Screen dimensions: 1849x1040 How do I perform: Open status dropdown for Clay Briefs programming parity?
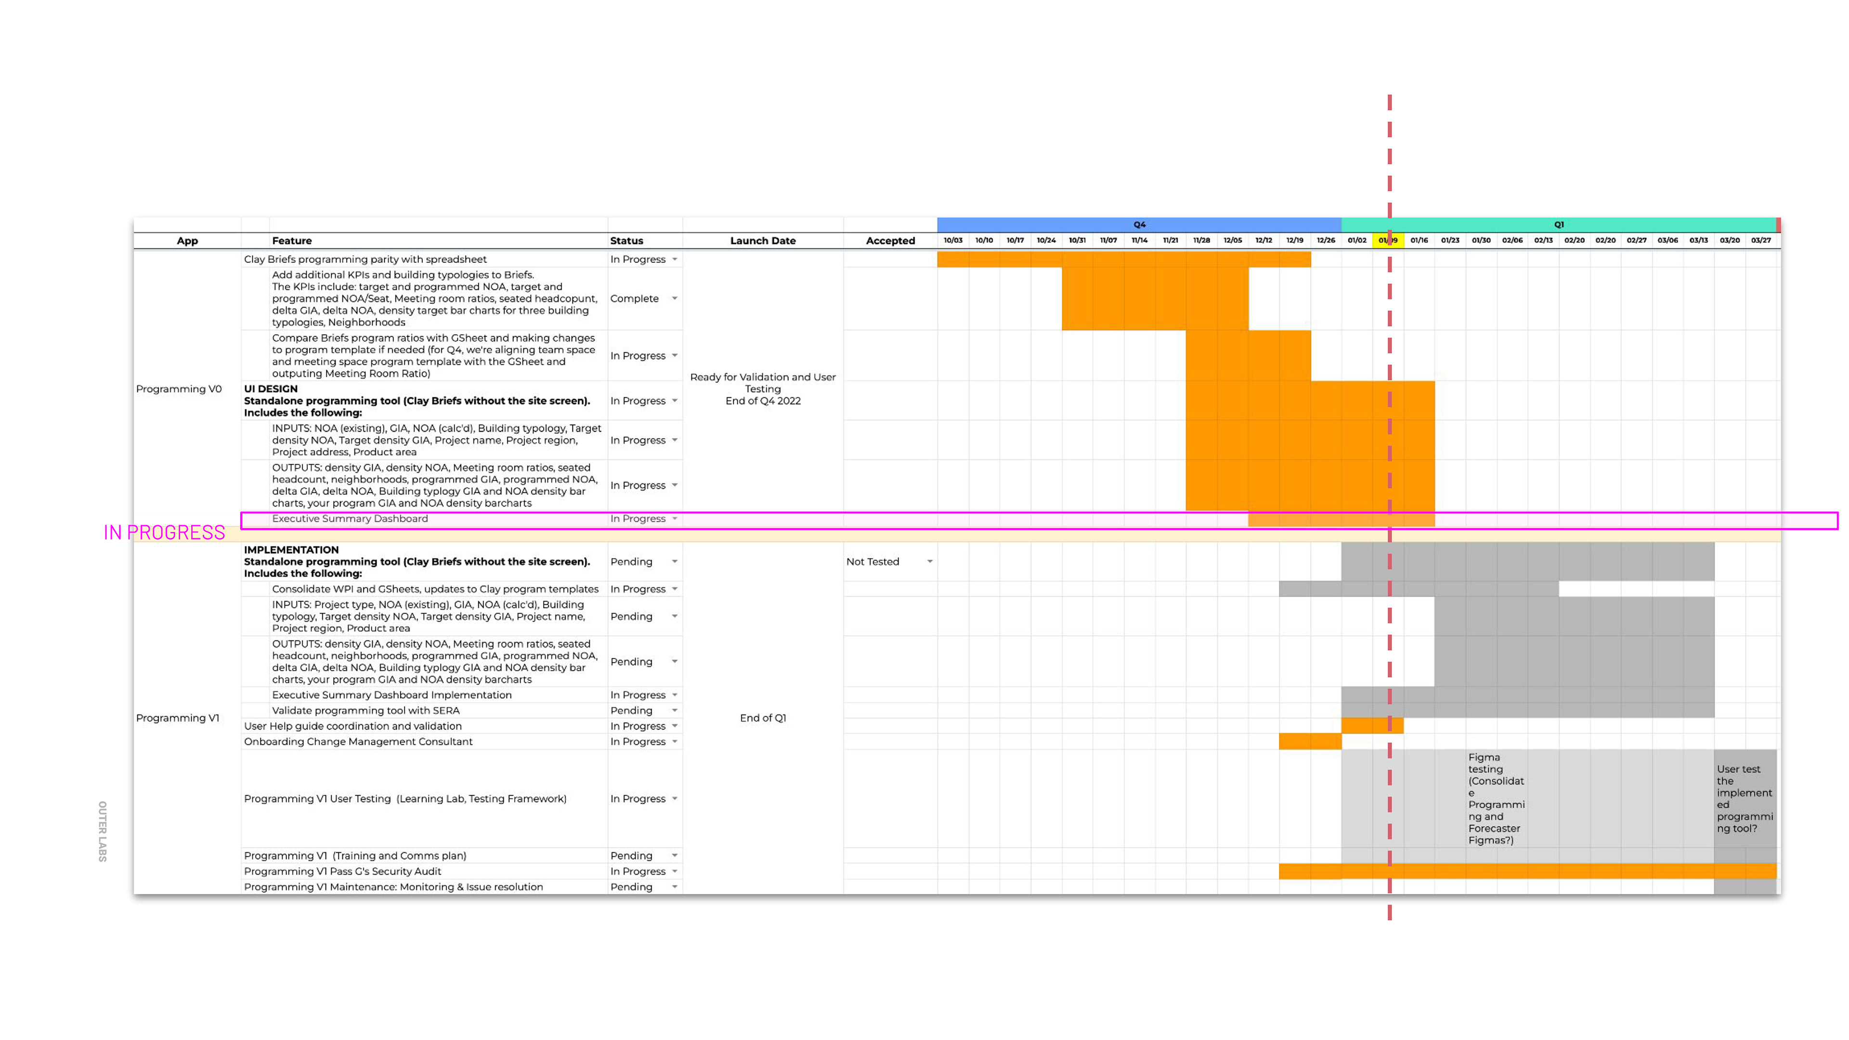click(x=674, y=259)
